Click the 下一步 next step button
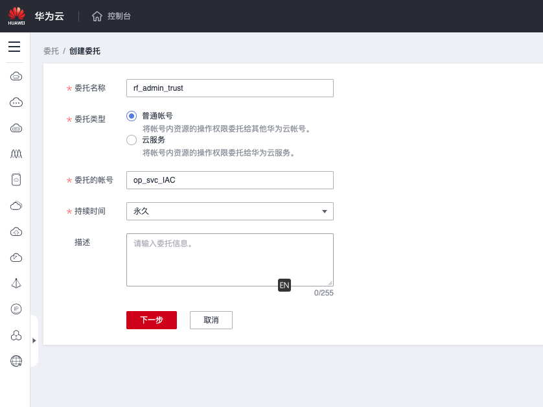The width and height of the screenshot is (543, 407). [x=151, y=320]
